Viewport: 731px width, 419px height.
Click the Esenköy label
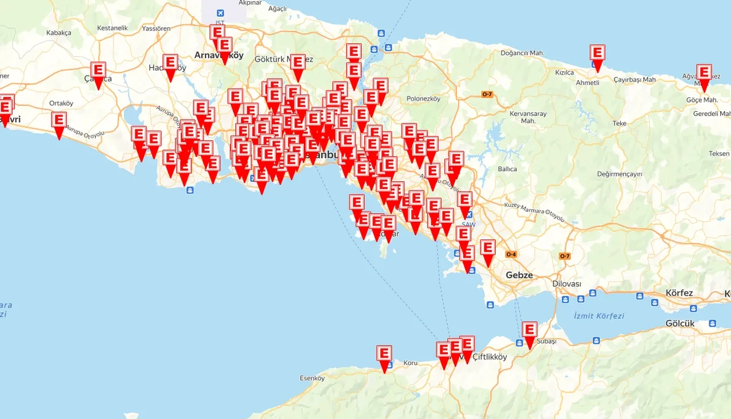click(312, 378)
